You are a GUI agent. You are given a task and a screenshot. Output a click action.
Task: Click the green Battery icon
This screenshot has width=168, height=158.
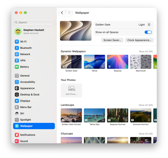click(17, 67)
